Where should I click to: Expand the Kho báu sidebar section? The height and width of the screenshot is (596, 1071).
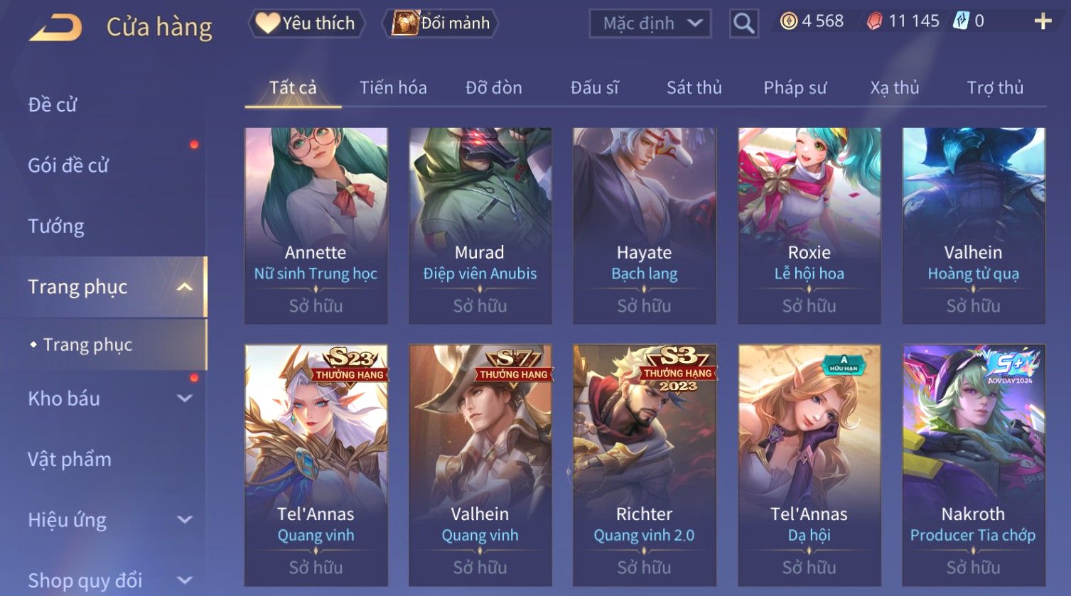[184, 399]
